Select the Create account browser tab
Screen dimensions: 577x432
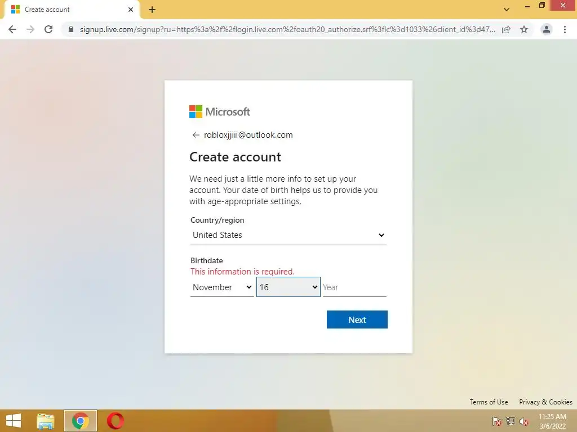click(x=72, y=10)
